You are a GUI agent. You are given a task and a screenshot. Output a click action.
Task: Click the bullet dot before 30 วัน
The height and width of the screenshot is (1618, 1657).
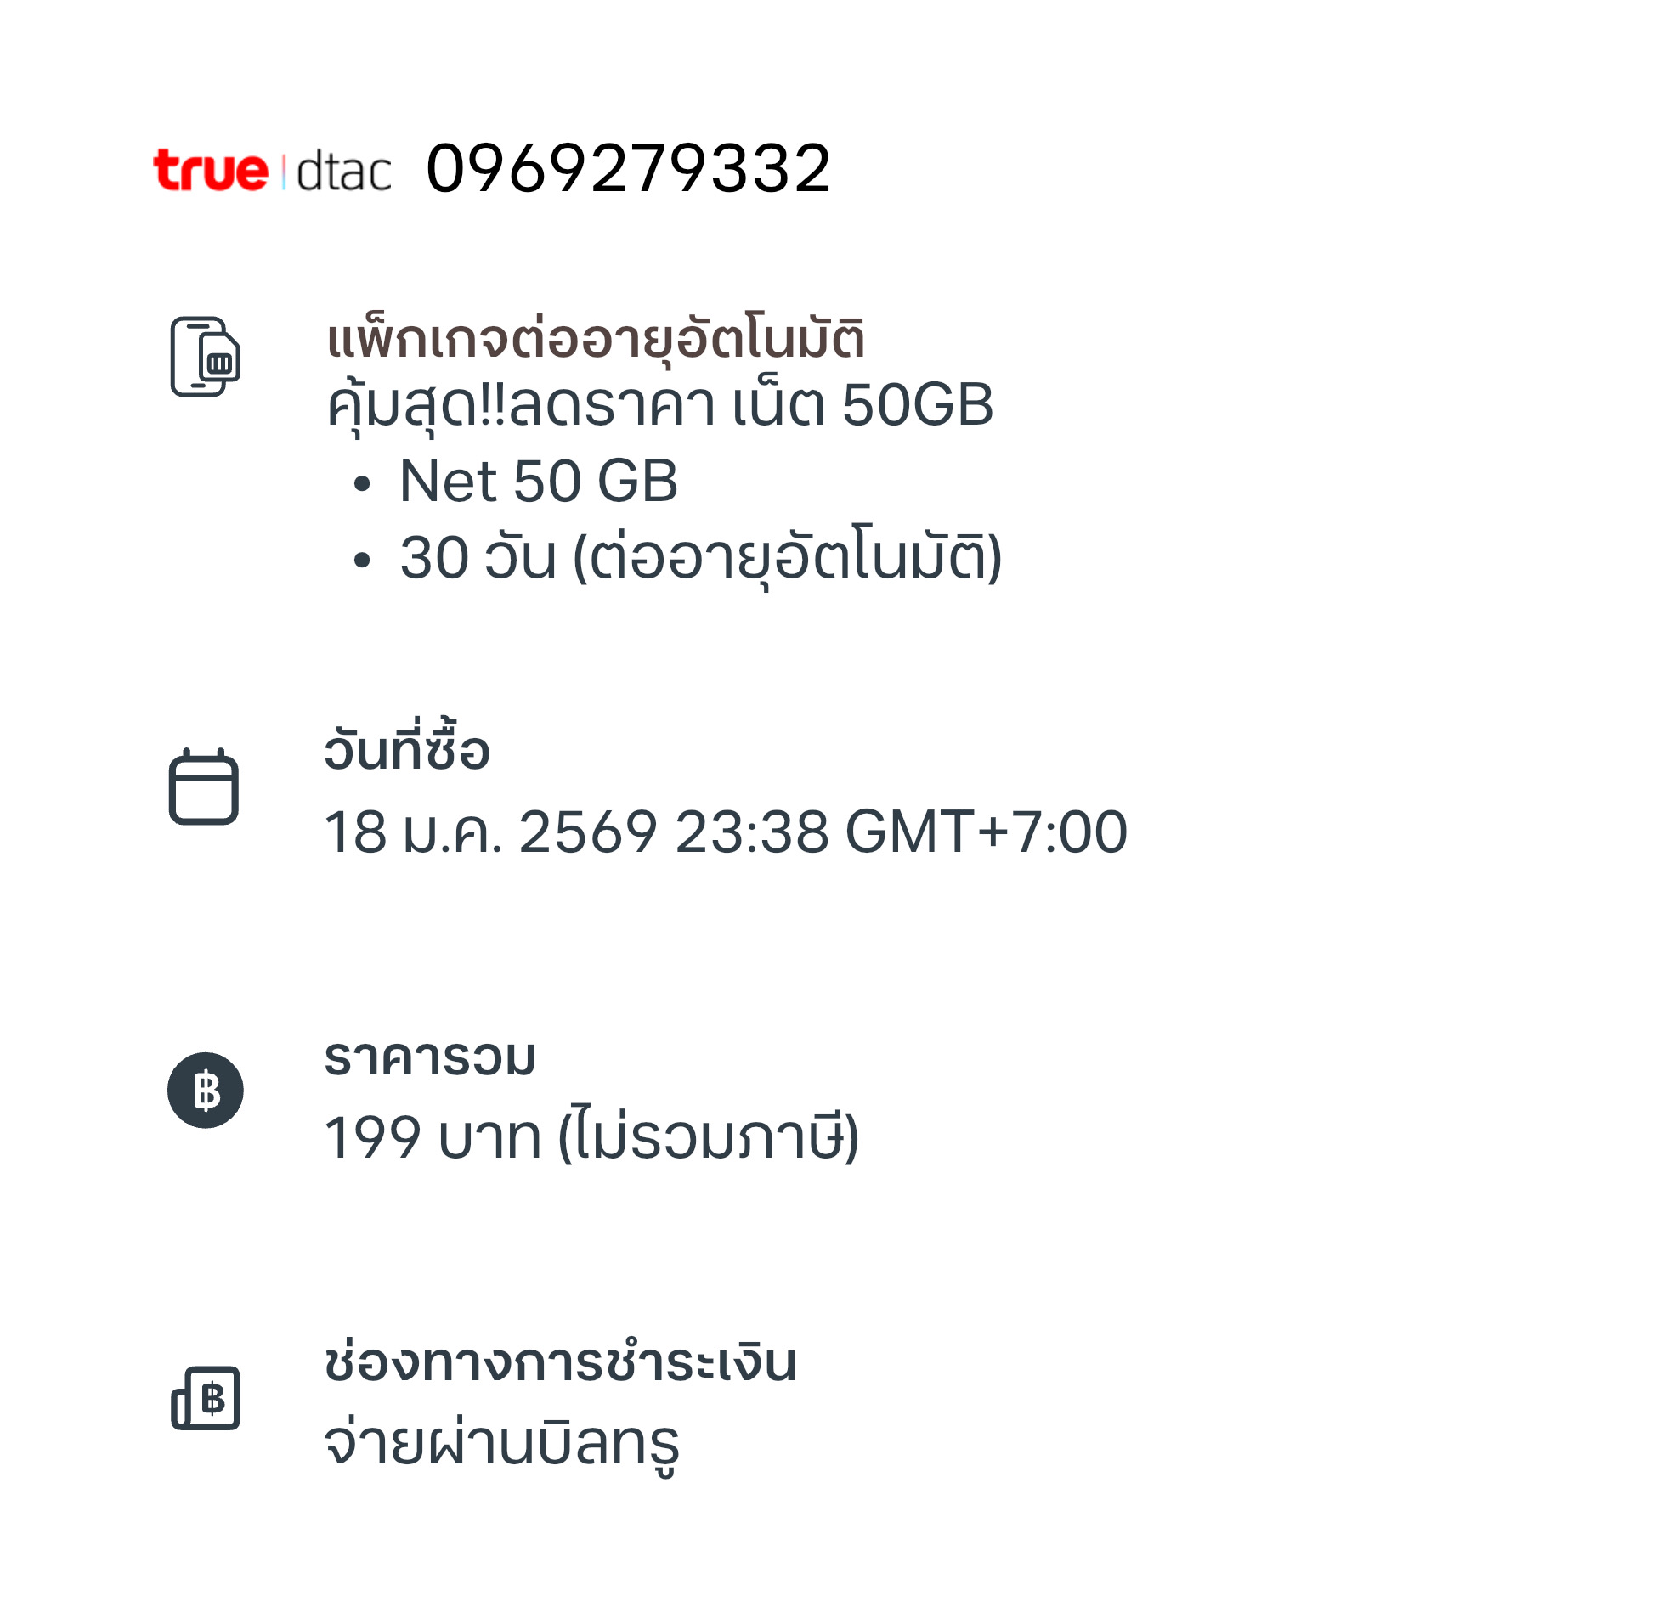[x=362, y=560]
